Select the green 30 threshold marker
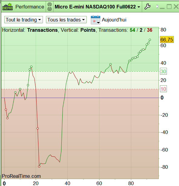 [163, 71]
